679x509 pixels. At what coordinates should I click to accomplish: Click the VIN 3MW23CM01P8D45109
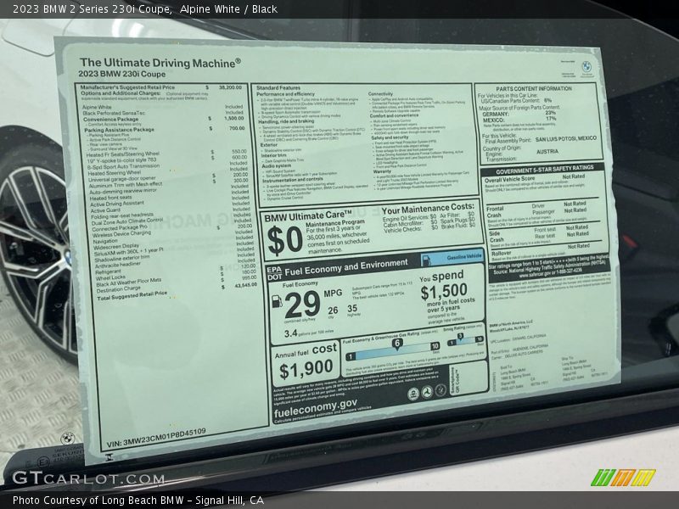[156, 437]
